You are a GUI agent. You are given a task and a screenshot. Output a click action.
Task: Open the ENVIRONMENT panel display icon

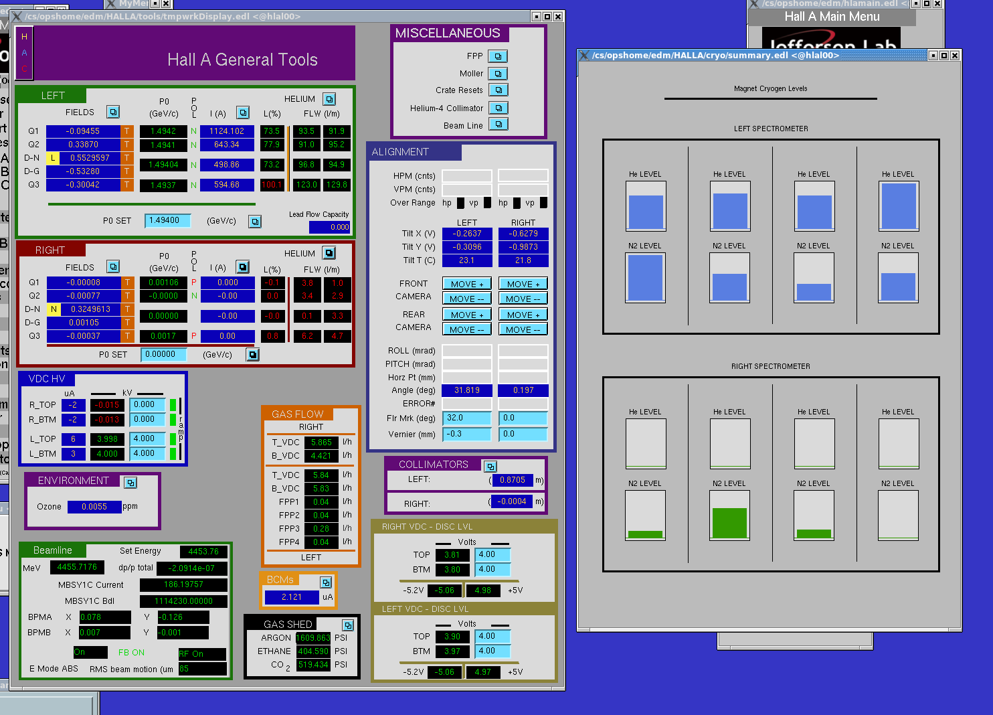(x=130, y=482)
